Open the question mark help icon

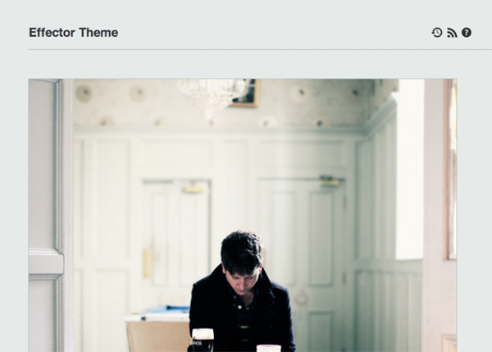tap(467, 33)
